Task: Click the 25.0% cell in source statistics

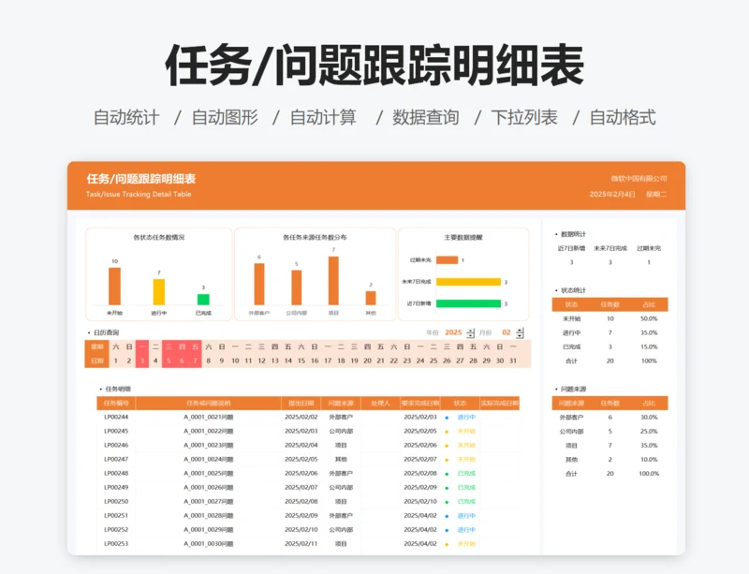Action: [x=649, y=432]
